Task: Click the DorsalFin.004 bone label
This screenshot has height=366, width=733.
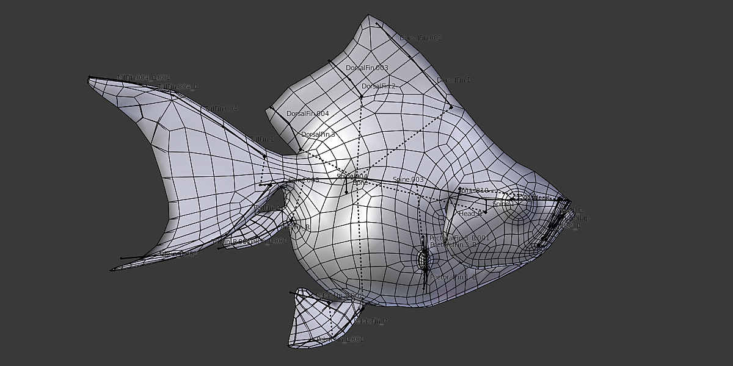Action: pyautogui.click(x=307, y=114)
